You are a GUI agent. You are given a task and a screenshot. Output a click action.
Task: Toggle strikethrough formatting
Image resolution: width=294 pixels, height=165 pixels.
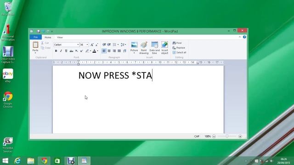(71, 51)
